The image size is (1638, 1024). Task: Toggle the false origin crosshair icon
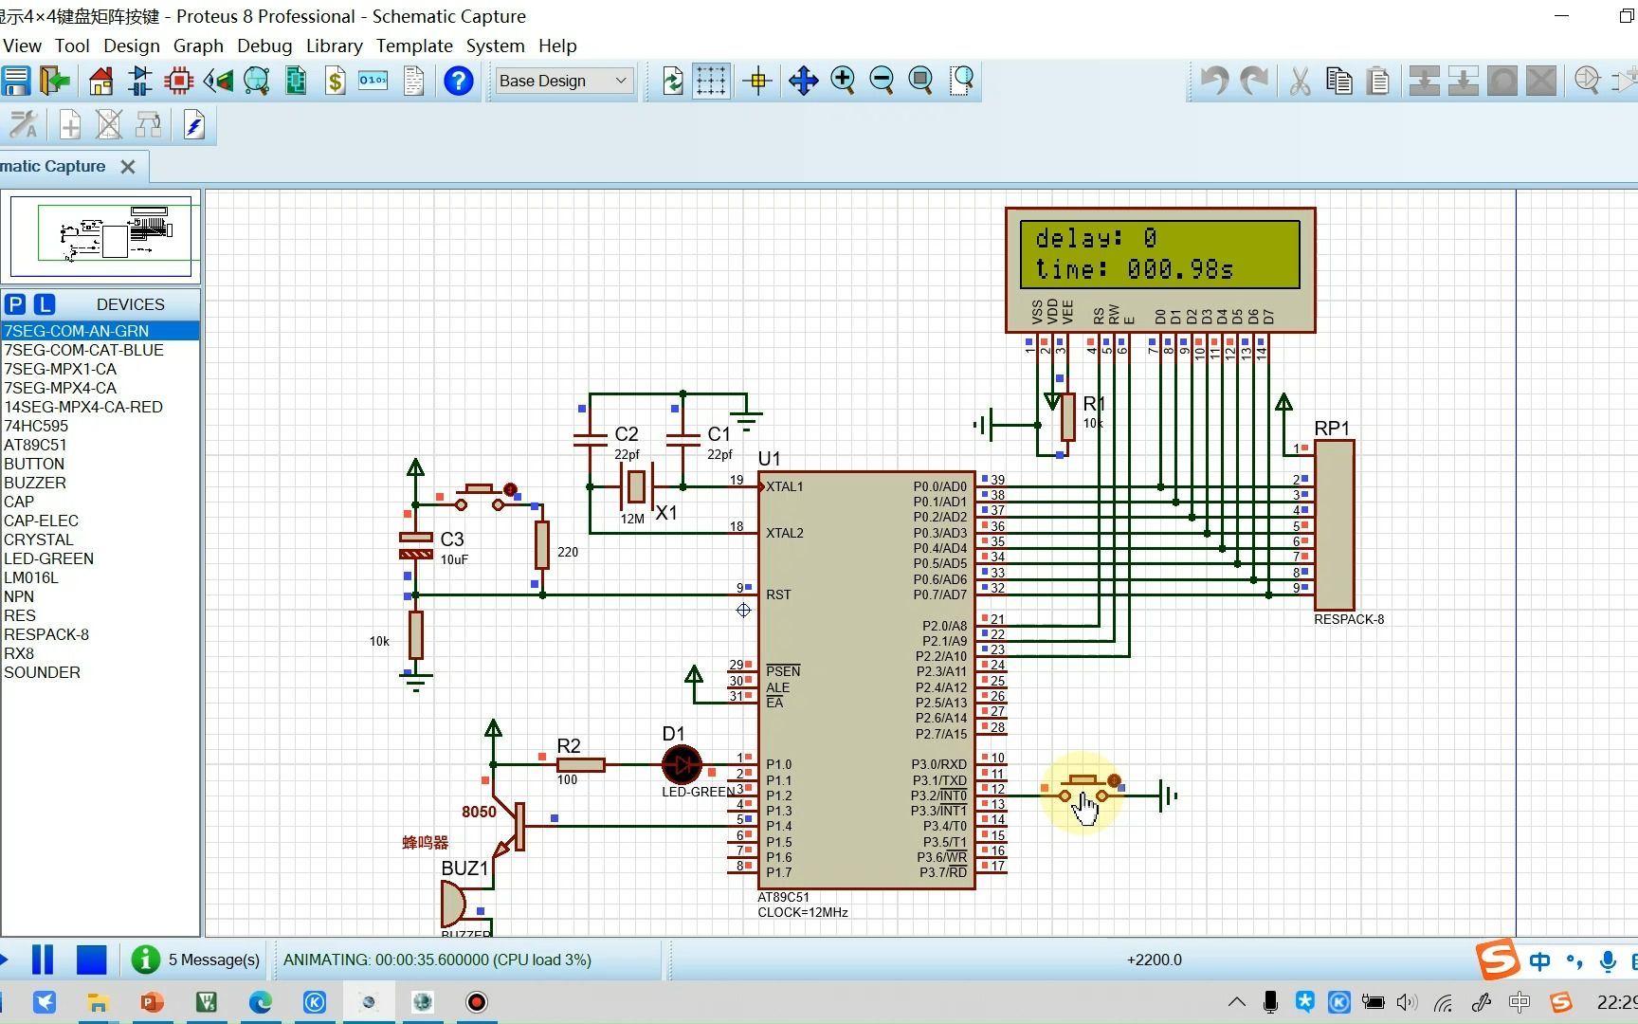tap(757, 81)
